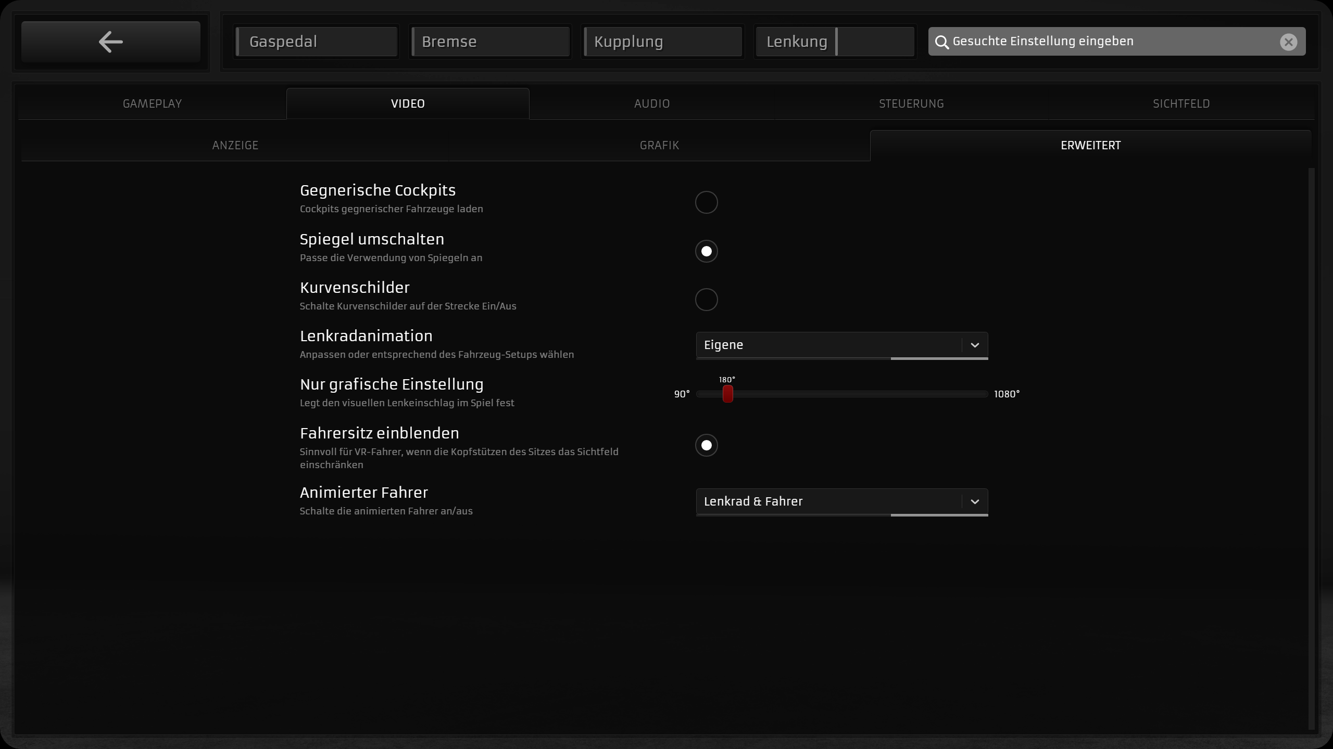
Task: Go to the STEUERUNG tab
Action: coord(911,104)
